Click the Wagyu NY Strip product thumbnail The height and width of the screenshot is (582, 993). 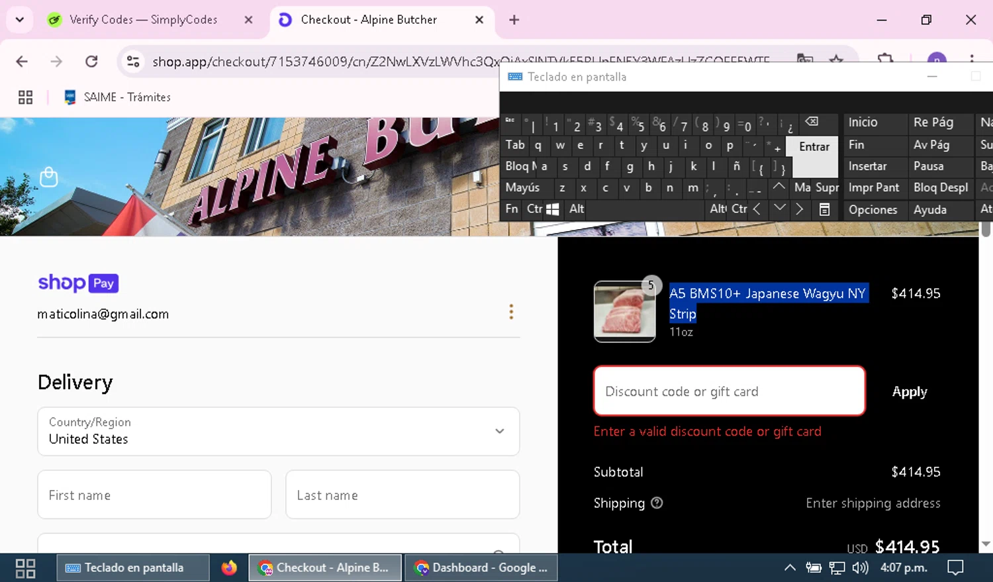[x=625, y=311]
